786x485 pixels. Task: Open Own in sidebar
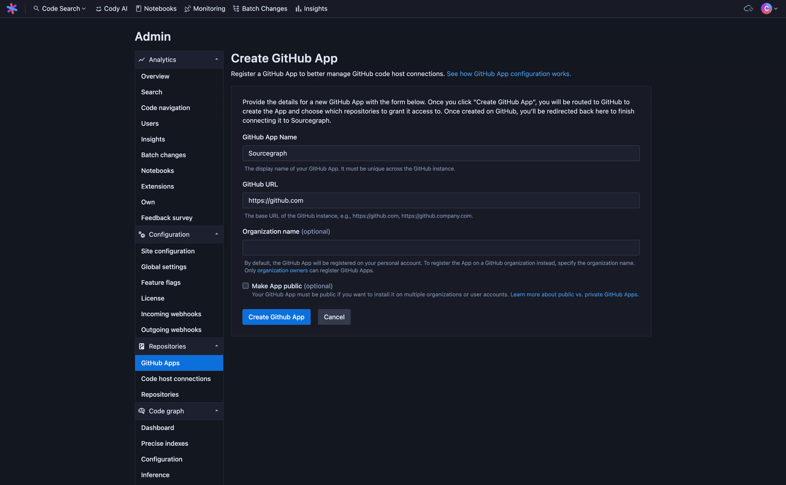pos(179,202)
